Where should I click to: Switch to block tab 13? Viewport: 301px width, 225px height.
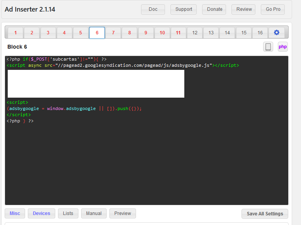211,32
